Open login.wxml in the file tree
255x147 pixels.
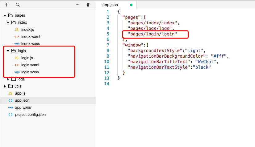tap(30, 65)
